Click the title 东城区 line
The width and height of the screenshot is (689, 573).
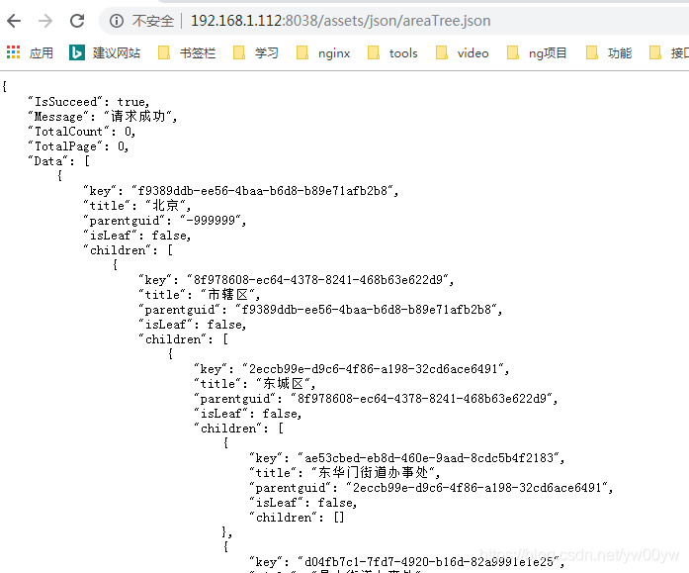[255, 383]
